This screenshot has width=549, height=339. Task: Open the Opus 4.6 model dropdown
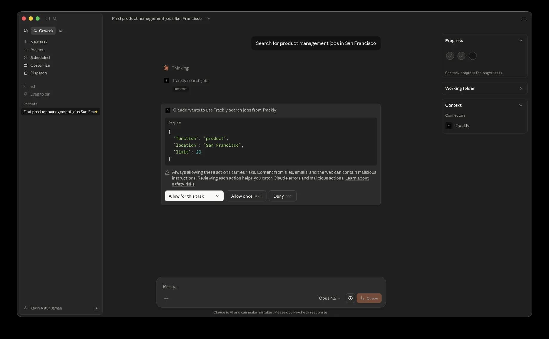329,298
